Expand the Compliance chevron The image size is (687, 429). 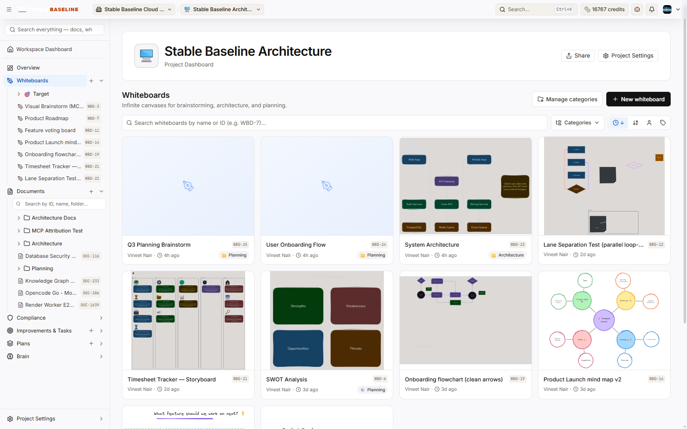coord(101,318)
